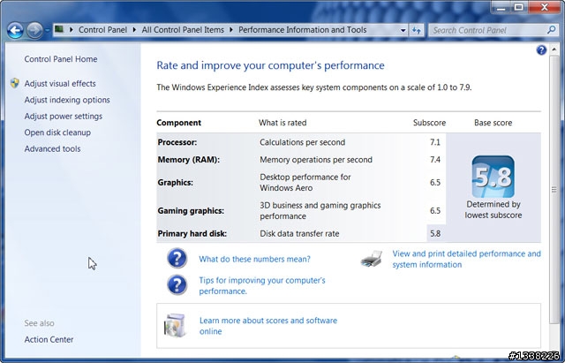565x363 pixels.
Task: Open Action Center link
Action: tap(49, 339)
